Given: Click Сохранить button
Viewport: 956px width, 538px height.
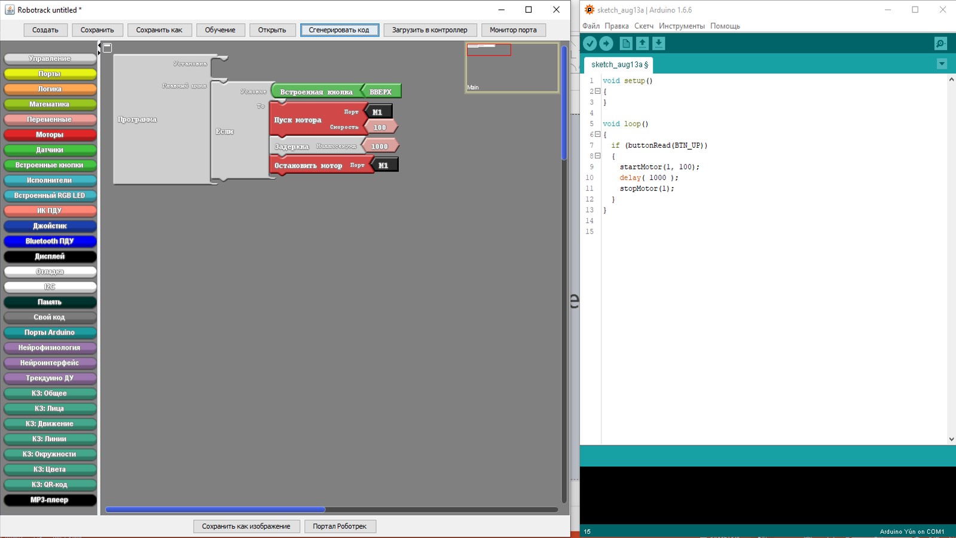Looking at the screenshot, I should 97,30.
